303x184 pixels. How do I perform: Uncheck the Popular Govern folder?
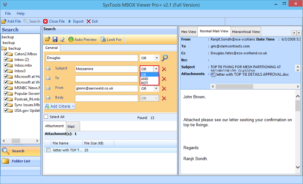coord(6,94)
